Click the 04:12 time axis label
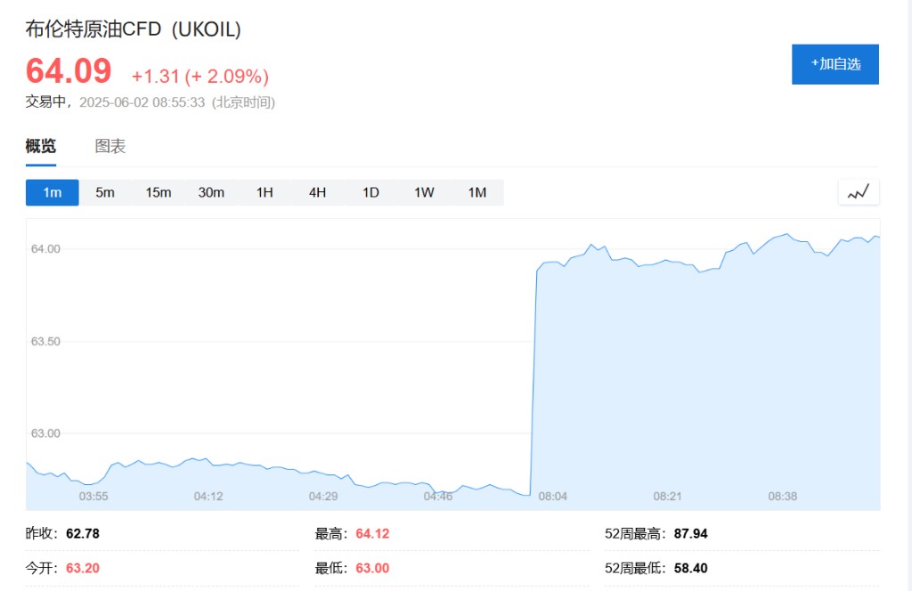Image resolution: width=912 pixels, height=591 pixels. point(208,497)
